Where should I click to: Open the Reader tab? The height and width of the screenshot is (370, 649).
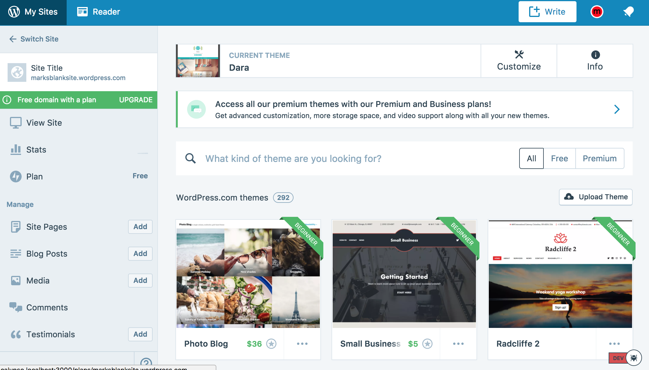(99, 12)
